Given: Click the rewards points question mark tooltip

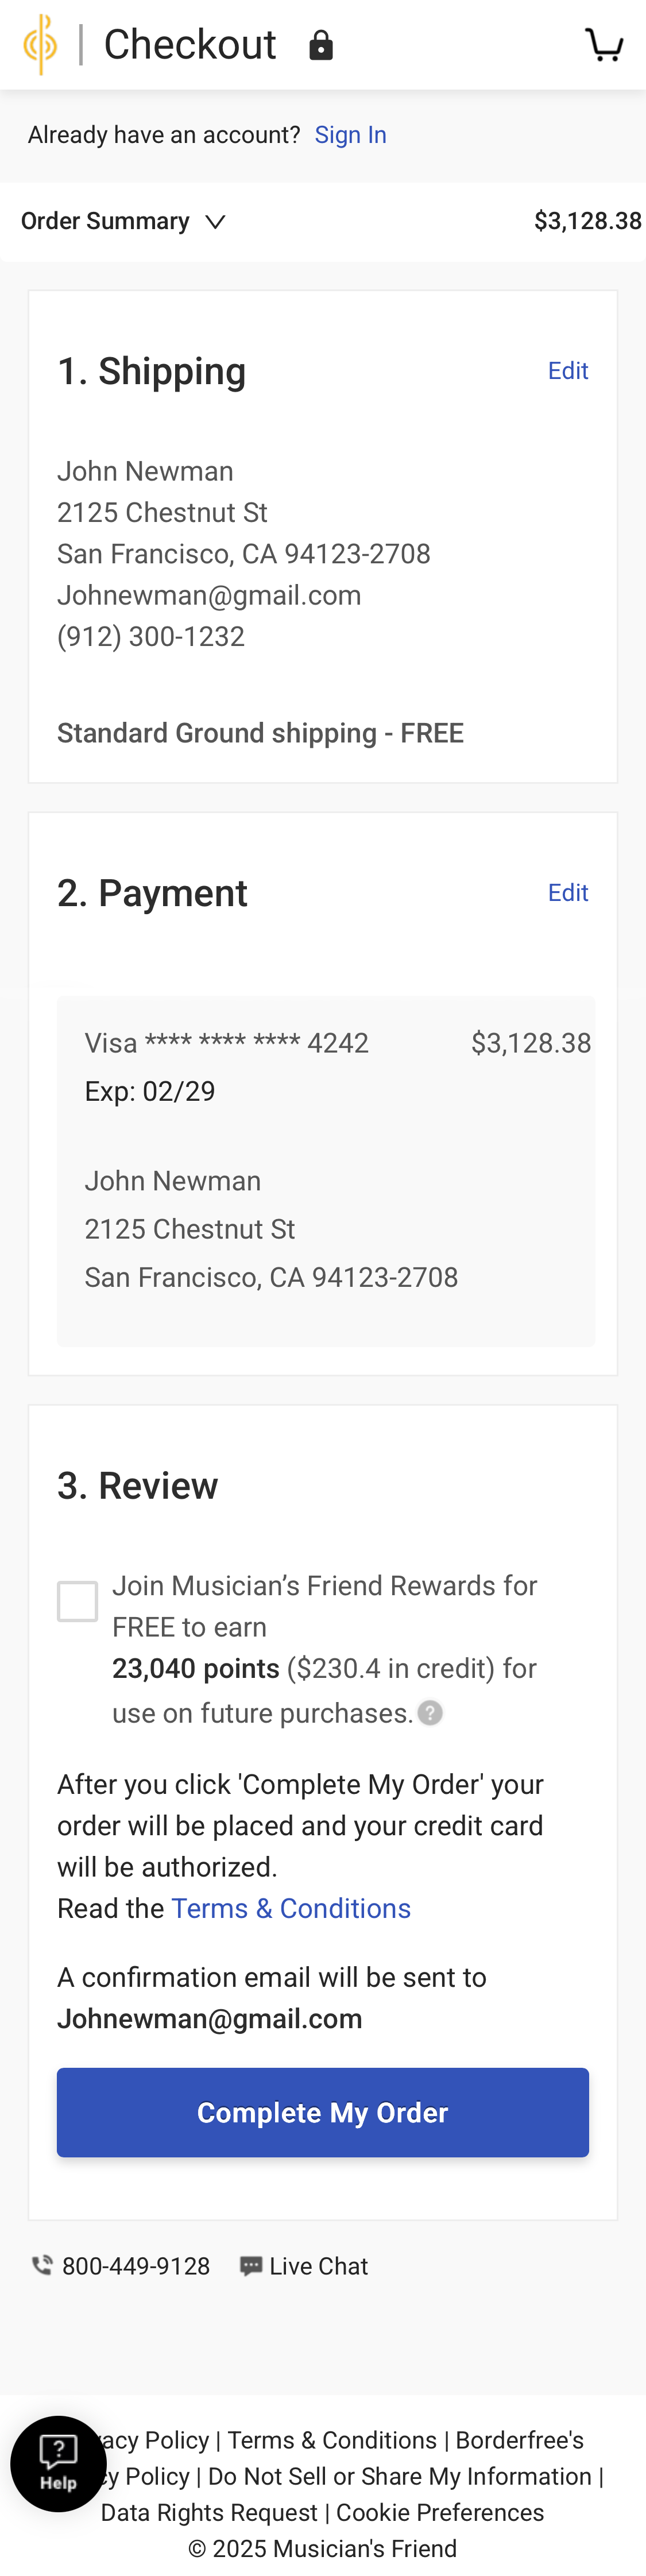Looking at the screenshot, I should [x=429, y=1712].
